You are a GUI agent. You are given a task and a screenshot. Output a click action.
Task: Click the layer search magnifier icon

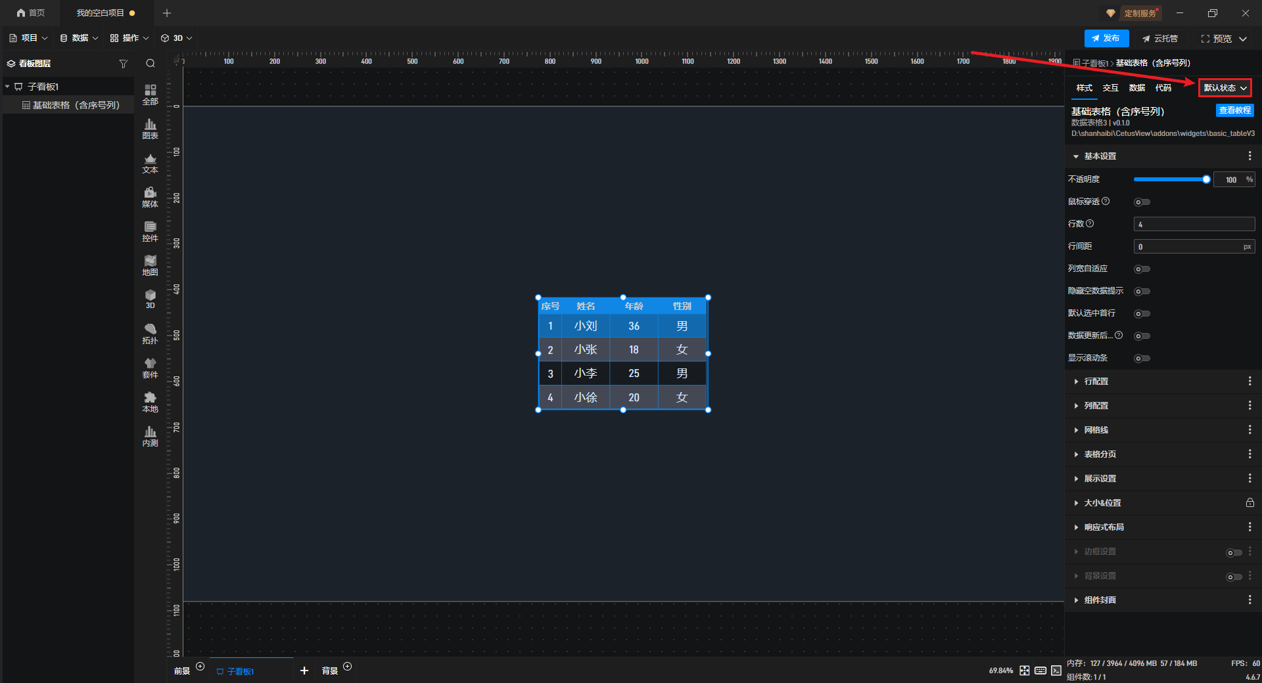tap(151, 64)
